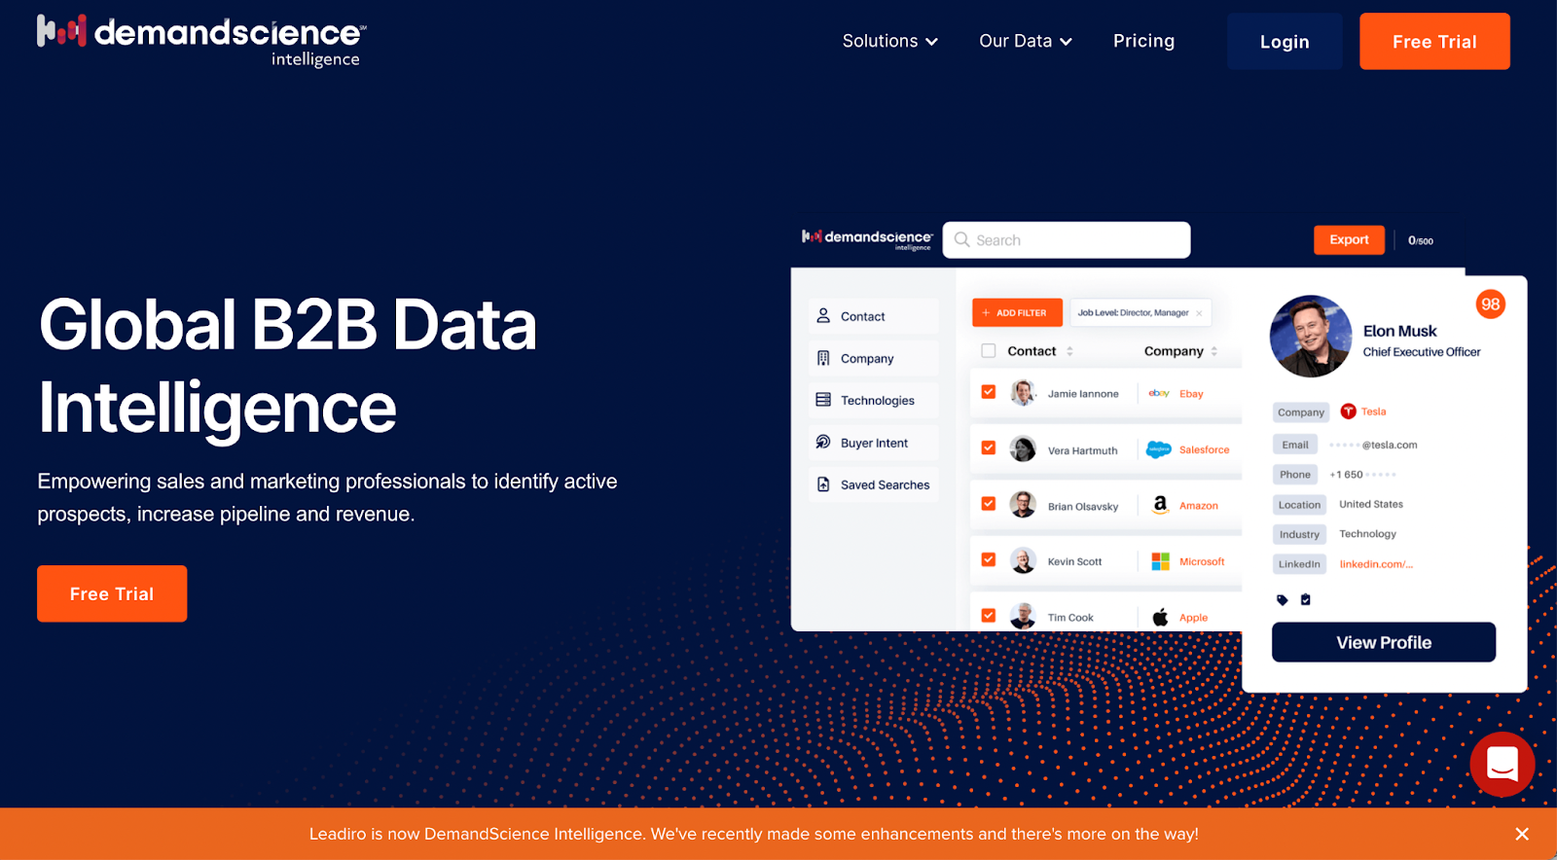Click Jamie Iannone's avatar photo

(1023, 393)
